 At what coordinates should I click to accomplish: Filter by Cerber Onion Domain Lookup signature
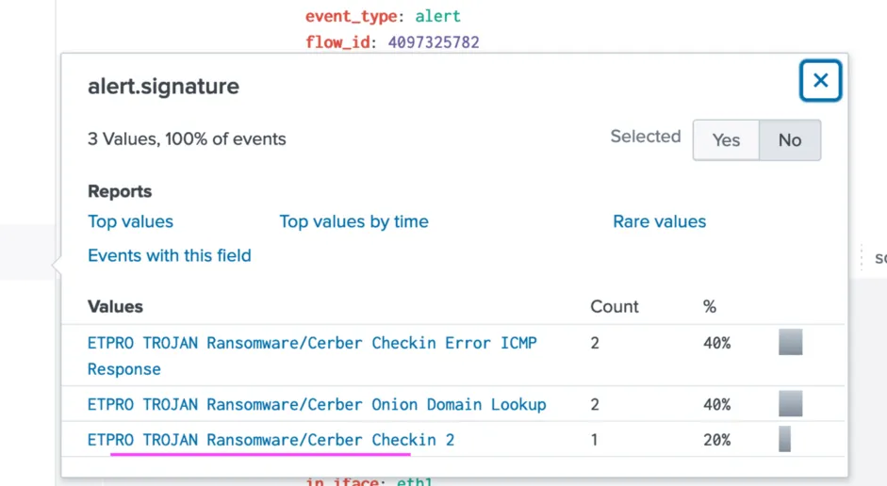tap(317, 405)
